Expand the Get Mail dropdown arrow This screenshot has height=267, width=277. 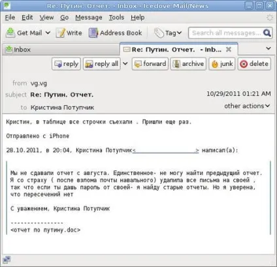(x=48, y=33)
